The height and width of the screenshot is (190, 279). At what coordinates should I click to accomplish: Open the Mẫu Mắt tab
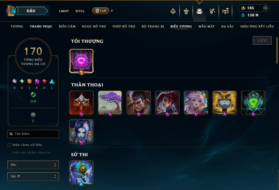click(x=207, y=26)
